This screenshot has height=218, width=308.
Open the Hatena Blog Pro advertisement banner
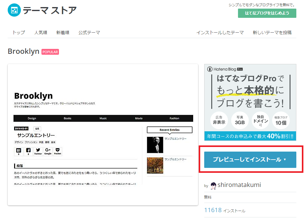pyautogui.click(x=250, y=102)
